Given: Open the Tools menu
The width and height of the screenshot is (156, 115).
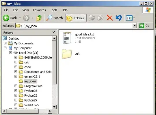Looking at the screenshot, I should click(x=54, y=10).
